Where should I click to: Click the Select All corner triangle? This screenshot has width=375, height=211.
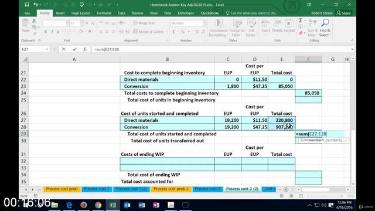coord(25,59)
